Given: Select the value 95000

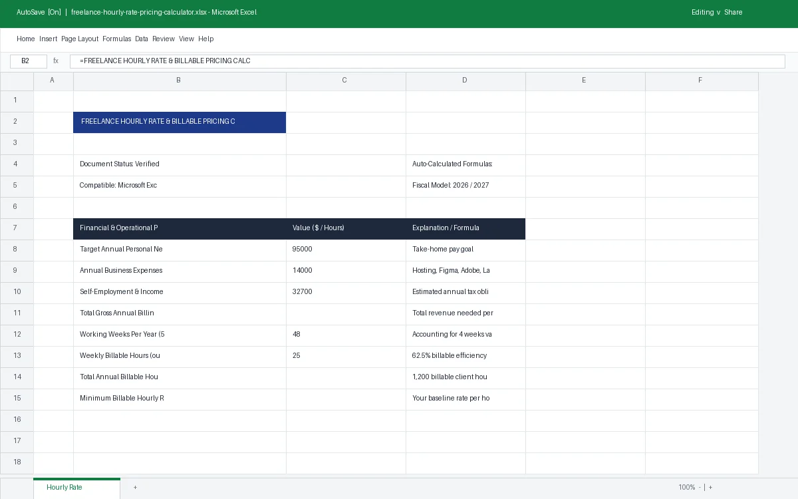Looking at the screenshot, I should (x=346, y=250).
